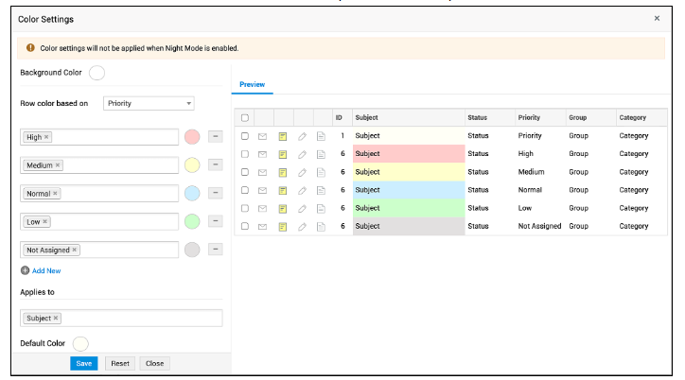Click the envelope icon in the High priority row
This screenshot has width=685, height=380.
263,154
